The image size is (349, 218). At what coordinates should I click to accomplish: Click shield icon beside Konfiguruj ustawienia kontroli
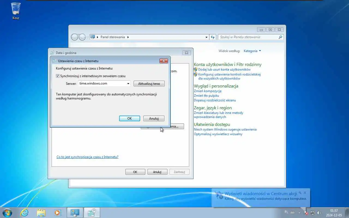[195, 74]
